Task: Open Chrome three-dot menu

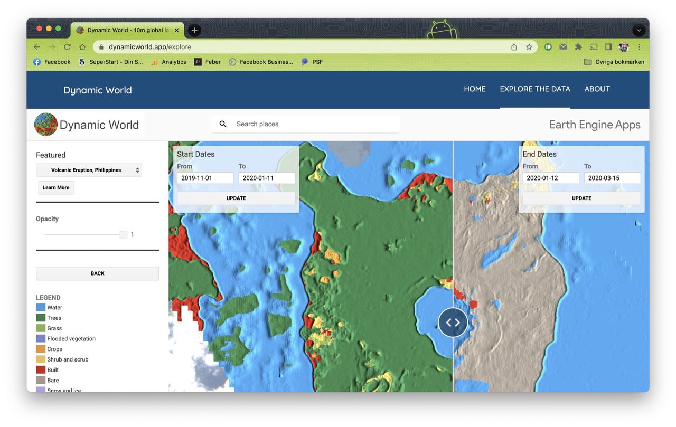Action: pos(639,47)
